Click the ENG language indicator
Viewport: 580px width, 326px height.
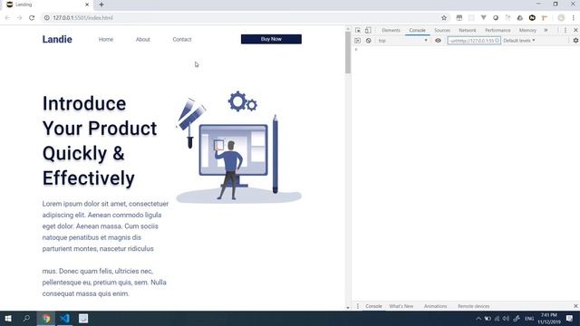pyautogui.click(x=529, y=319)
